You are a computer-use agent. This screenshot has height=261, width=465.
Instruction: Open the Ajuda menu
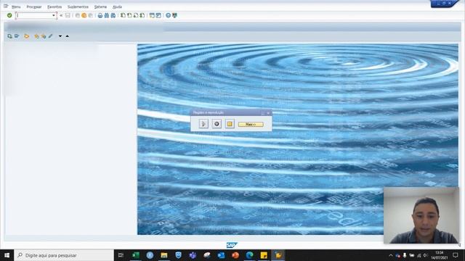coord(117,7)
